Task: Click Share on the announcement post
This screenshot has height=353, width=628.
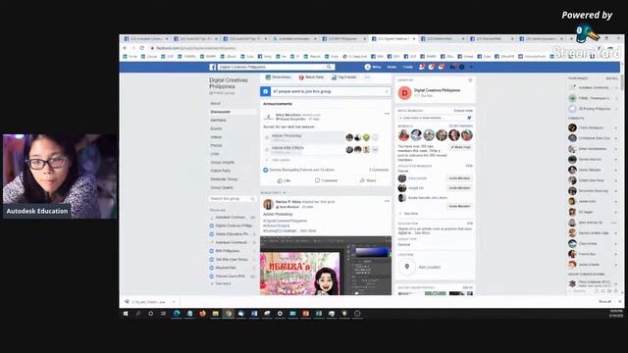Action: coord(368,180)
